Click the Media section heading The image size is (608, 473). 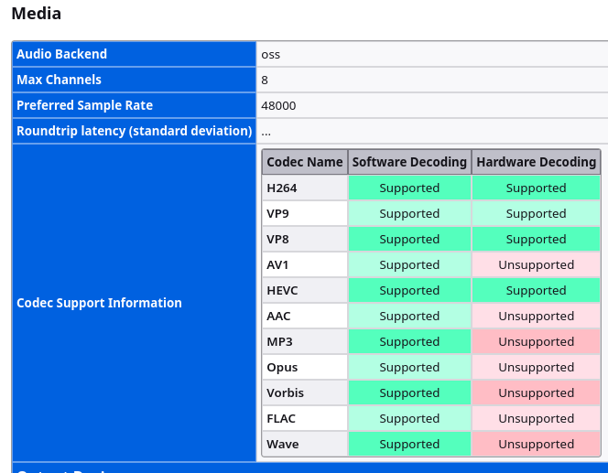[x=37, y=14]
